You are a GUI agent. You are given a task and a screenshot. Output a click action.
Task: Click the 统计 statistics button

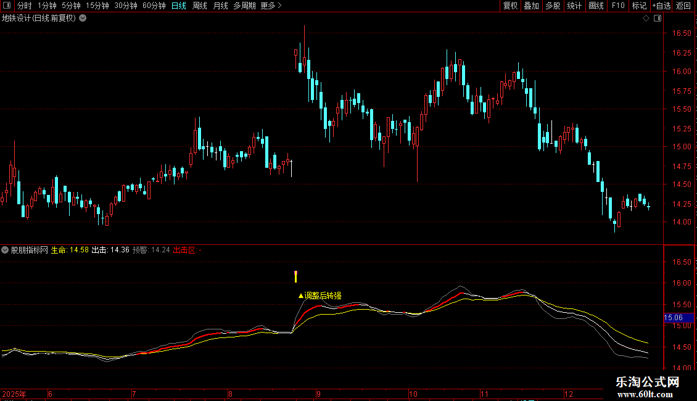(574, 6)
